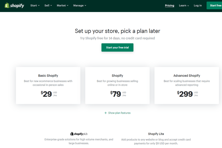Viewport: 222px width, 148px height.
Task: Select the Advanced Shopify plan card
Action: pyautogui.click(x=187, y=85)
